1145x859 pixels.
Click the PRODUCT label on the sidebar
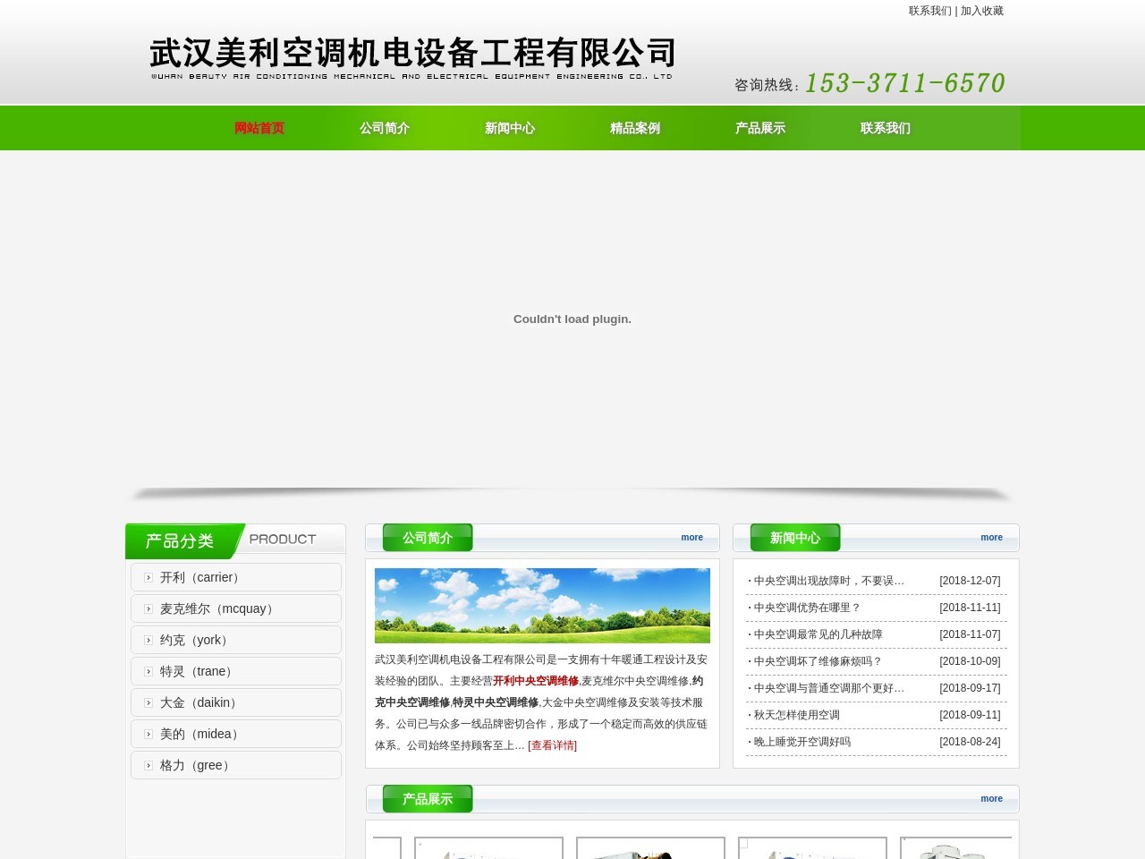(x=283, y=539)
